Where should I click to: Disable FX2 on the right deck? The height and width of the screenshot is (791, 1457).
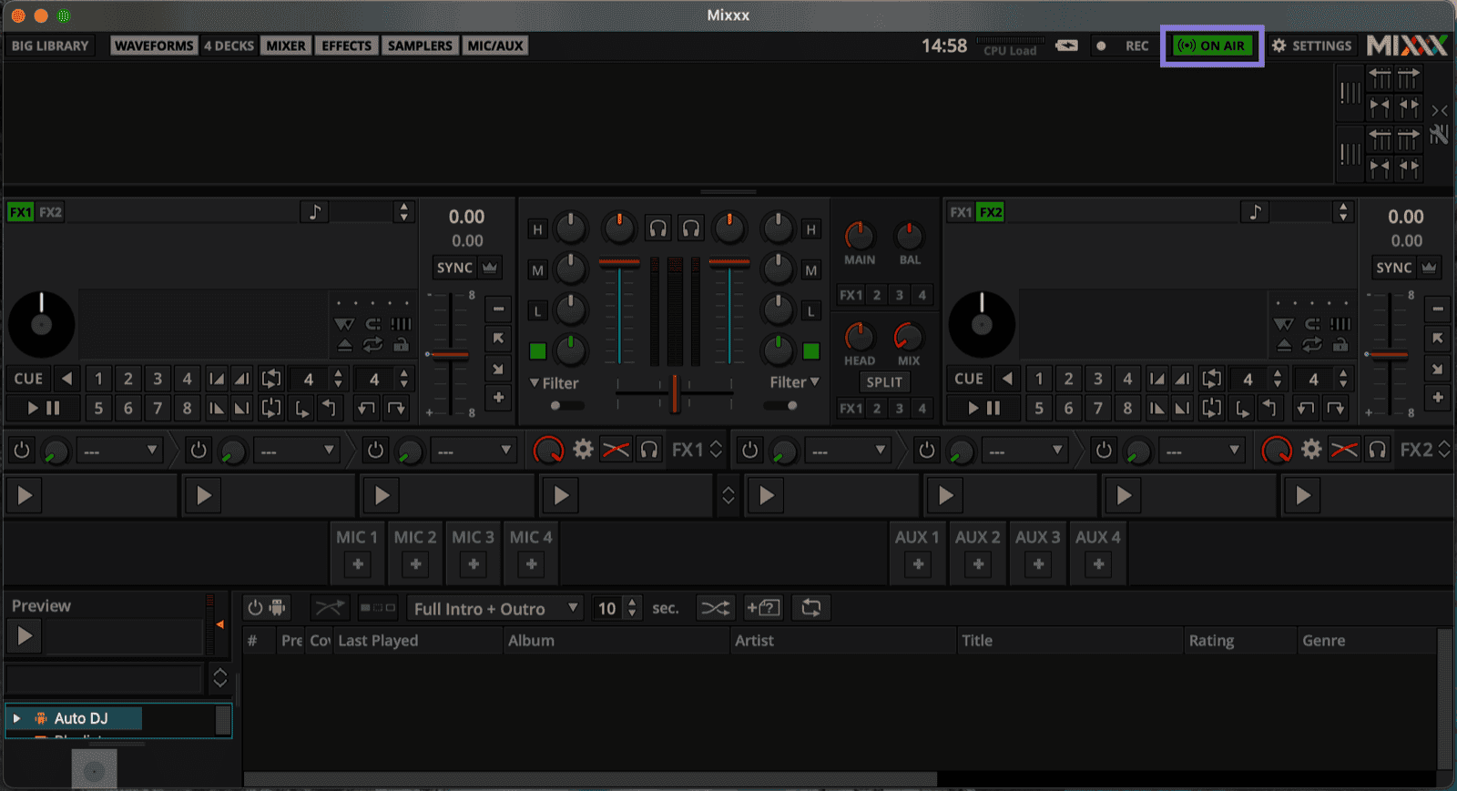tap(991, 212)
